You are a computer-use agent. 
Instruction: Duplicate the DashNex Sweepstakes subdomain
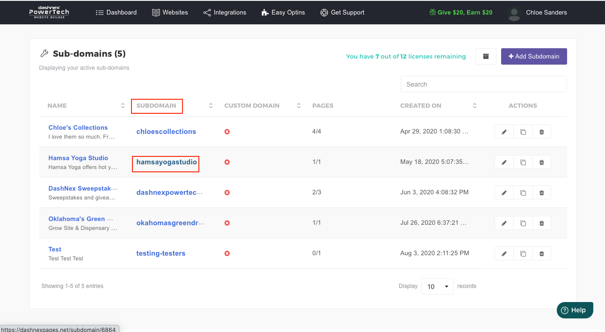pos(523,193)
